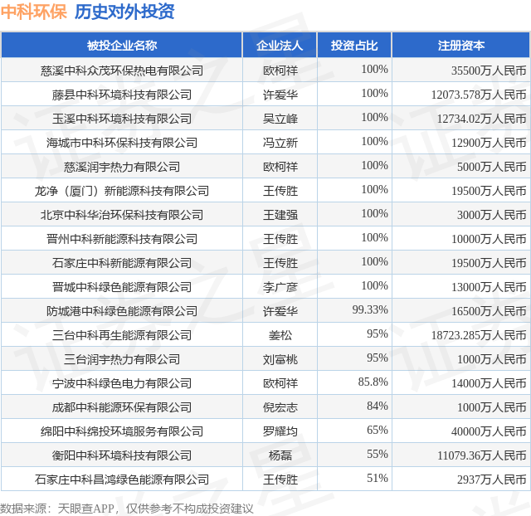Screen dimensions: 531x516
Task: Select 石家庄中科新能源有限公司 company name
Action: pos(122,263)
